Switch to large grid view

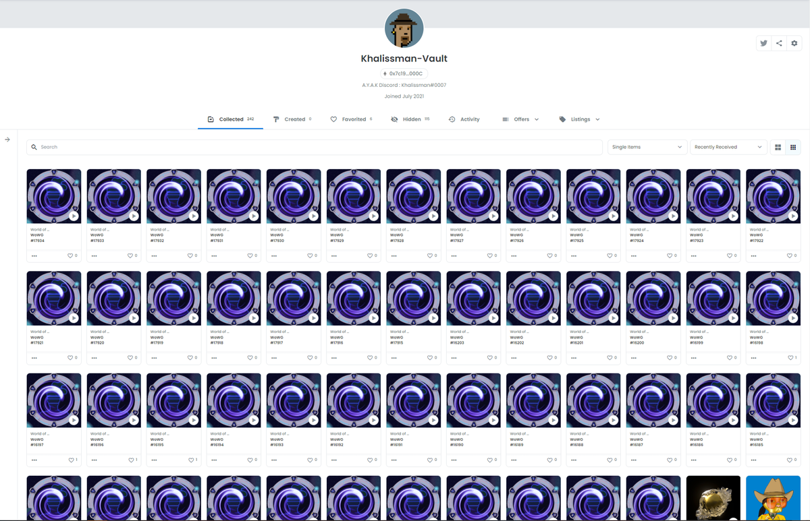[778, 147]
